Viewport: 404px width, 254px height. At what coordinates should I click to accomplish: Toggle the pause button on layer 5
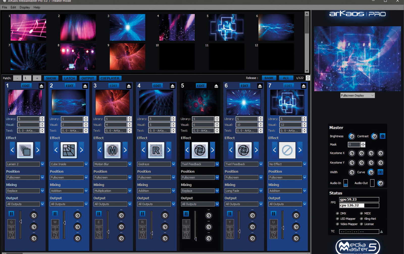pos(186,214)
